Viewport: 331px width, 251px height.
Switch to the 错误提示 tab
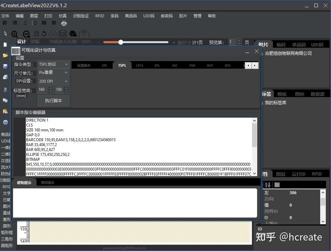coord(48,183)
